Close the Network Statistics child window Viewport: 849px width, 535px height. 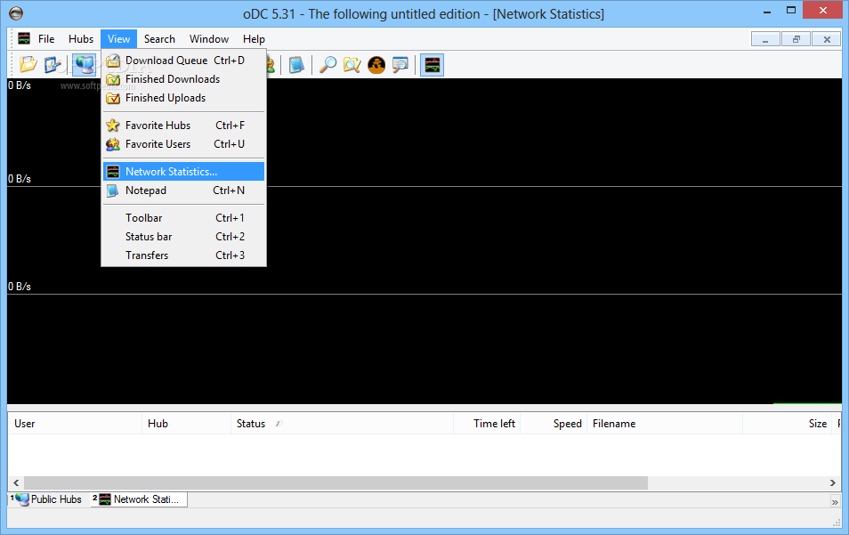click(x=827, y=39)
